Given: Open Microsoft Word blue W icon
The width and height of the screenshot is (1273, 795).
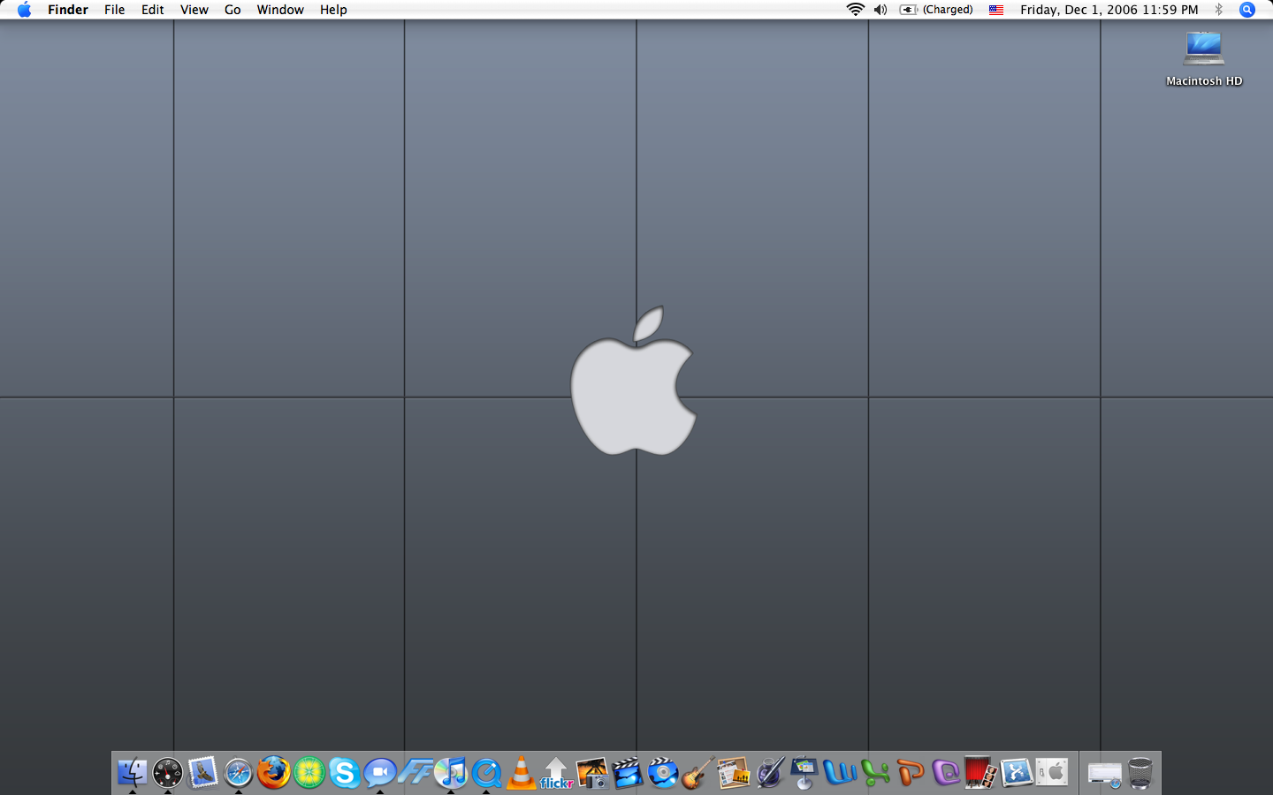Looking at the screenshot, I should click(840, 773).
